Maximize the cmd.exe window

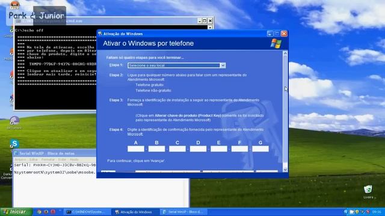tap(205, 21)
